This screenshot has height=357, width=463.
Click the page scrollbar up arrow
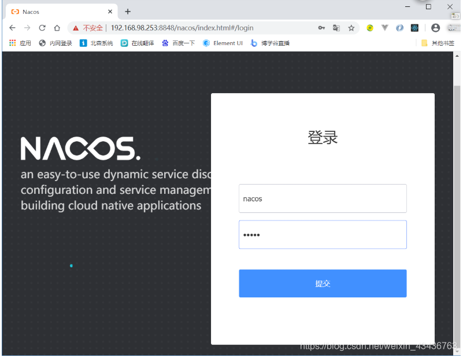click(x=457, y=56)
